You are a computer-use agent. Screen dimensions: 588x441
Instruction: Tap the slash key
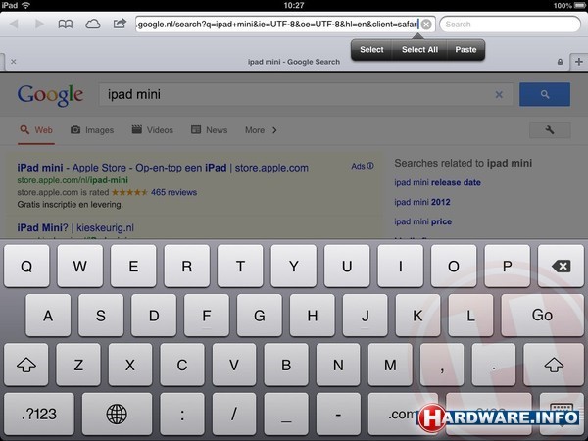[x=234, y=414]
